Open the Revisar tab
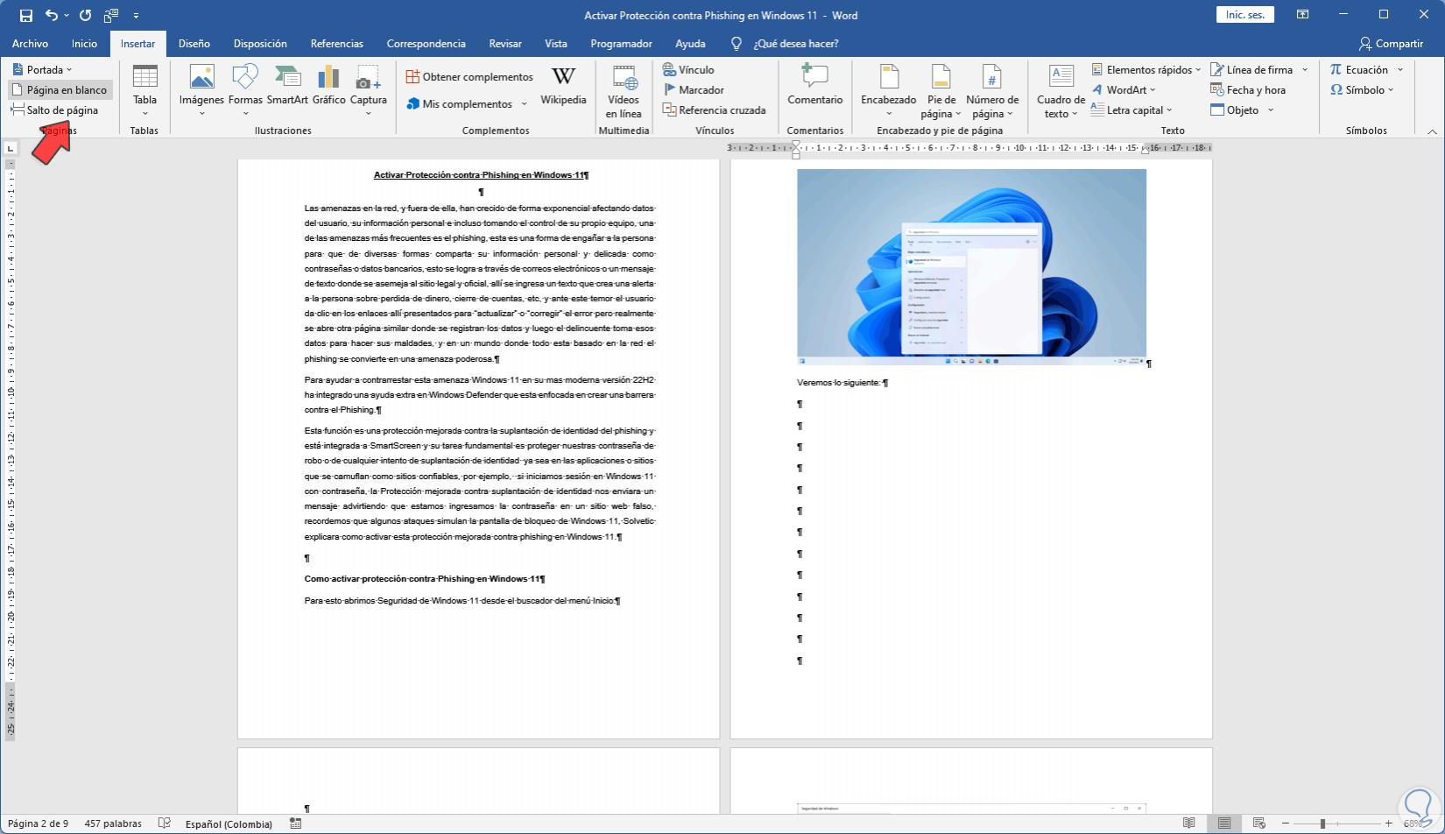The width and height of the screenshot is (1445, 834). [x=505, y=44]
